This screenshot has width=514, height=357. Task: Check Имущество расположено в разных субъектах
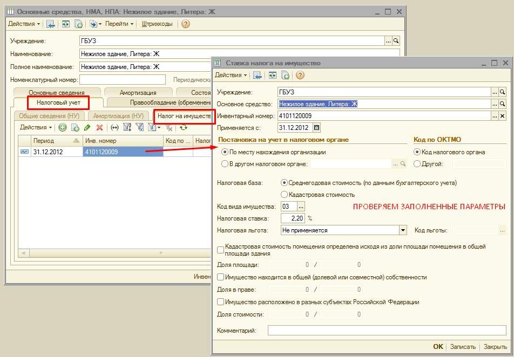(x=220, y=302)
